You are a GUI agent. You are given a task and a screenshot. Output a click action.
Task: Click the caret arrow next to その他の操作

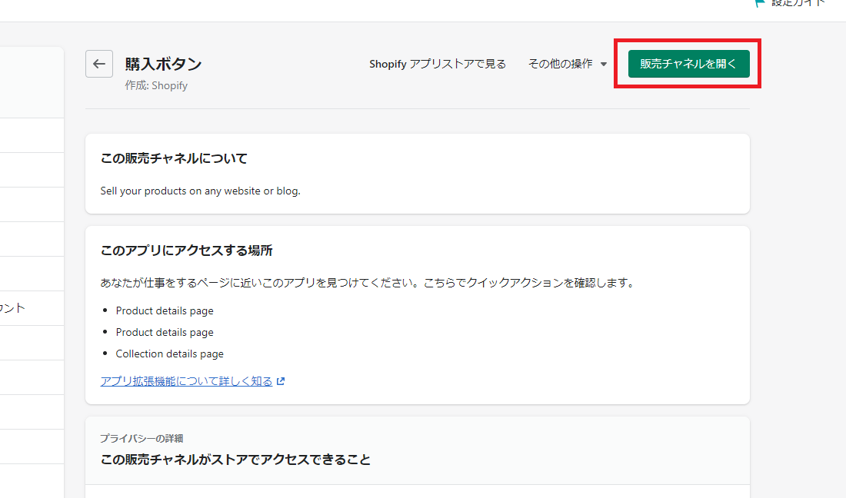[x=604, y=65]
